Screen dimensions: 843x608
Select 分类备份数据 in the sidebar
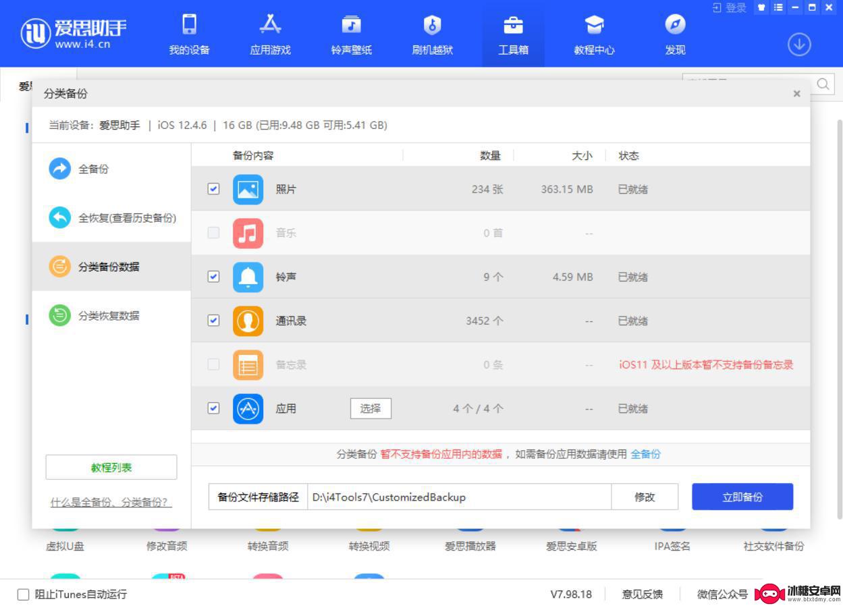coord(111,267)
